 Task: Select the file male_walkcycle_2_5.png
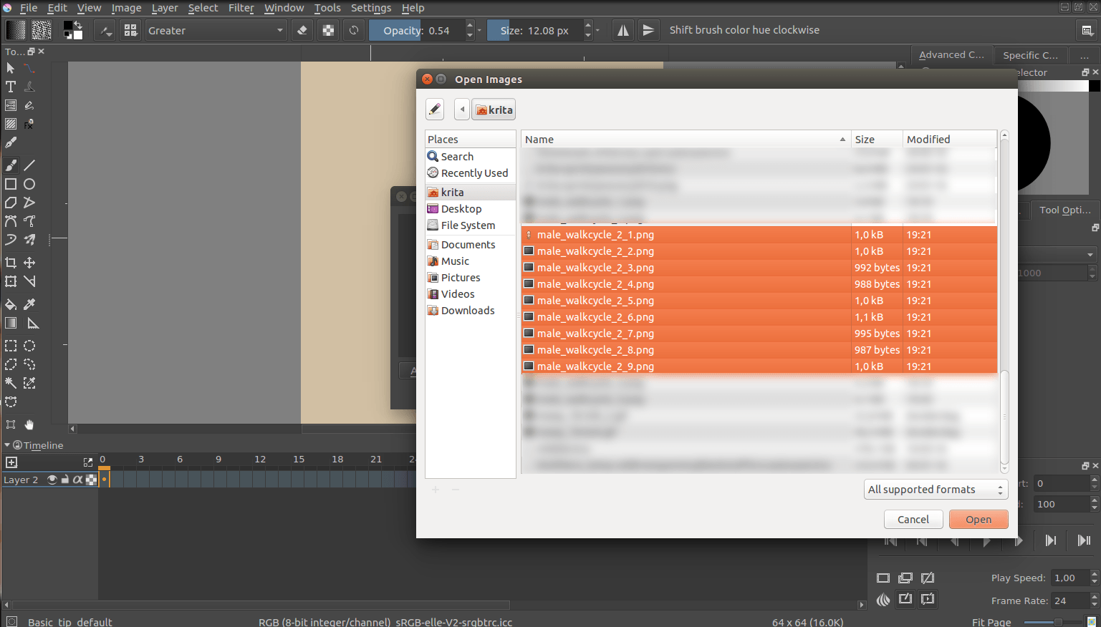pos(595,300)
